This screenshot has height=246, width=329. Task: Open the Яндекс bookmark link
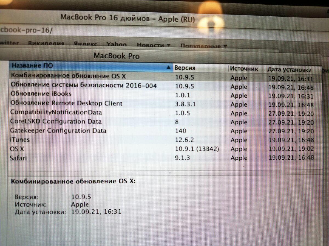85,44
